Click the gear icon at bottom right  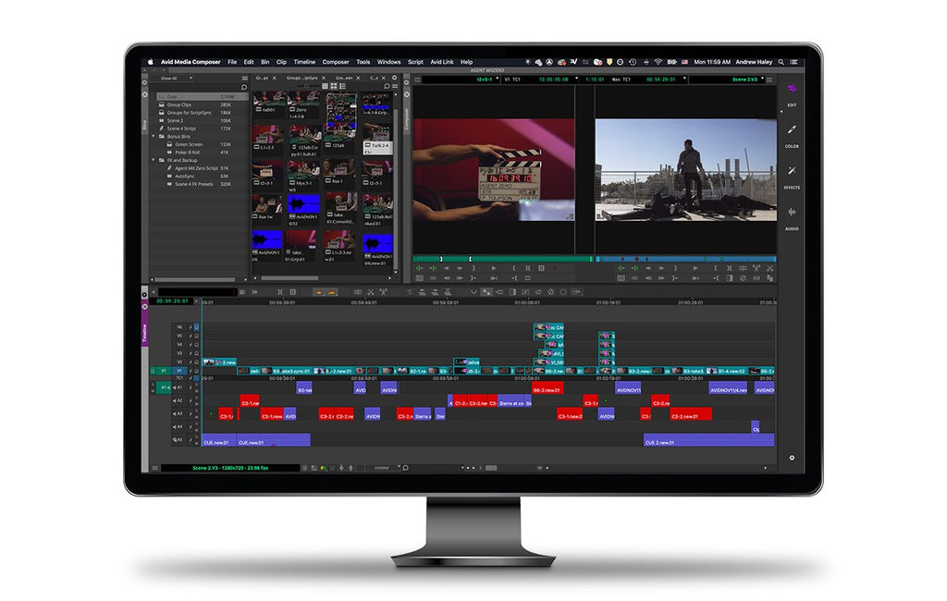click(x=792, y=458)
